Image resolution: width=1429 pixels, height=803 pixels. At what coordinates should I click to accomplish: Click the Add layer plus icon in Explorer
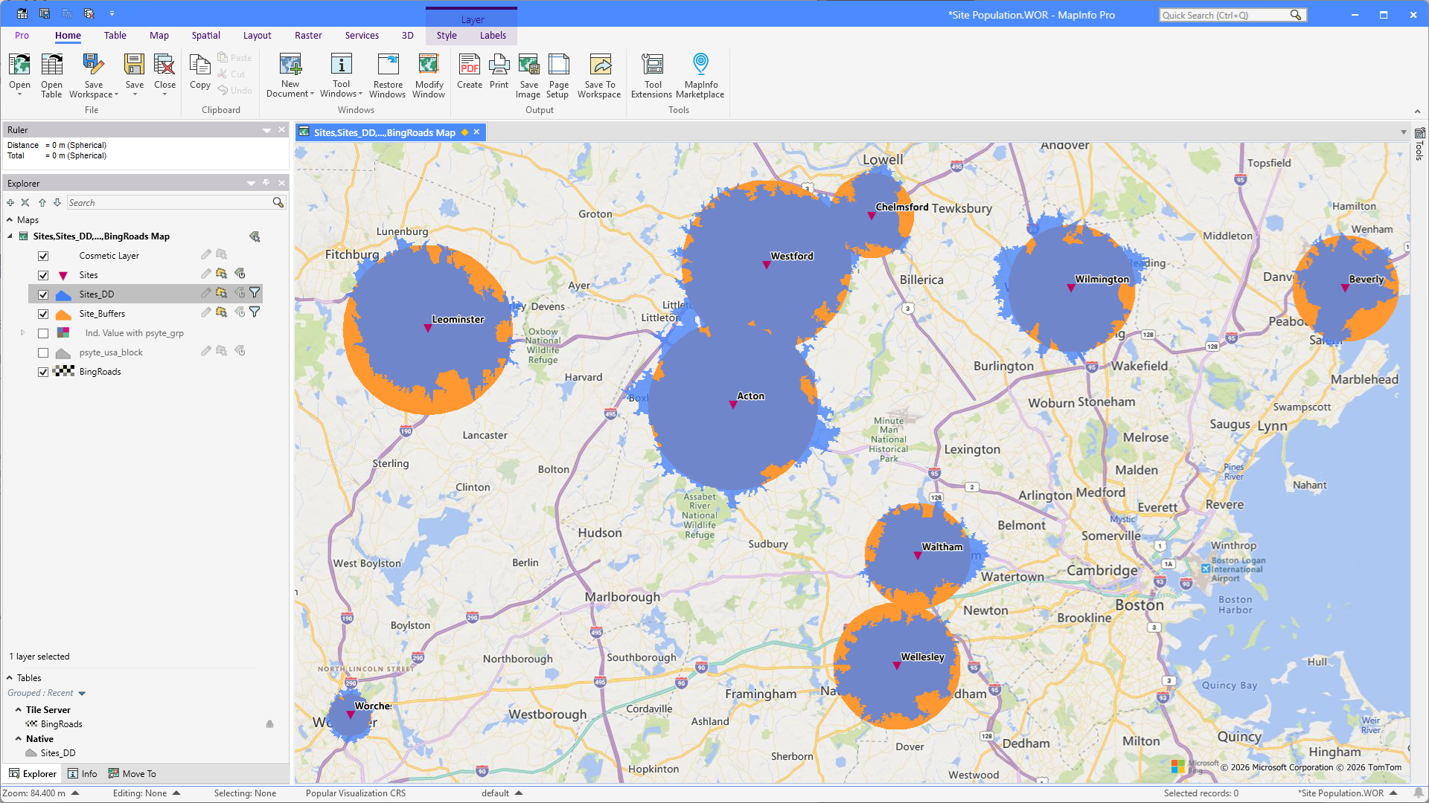pos(10,202)
